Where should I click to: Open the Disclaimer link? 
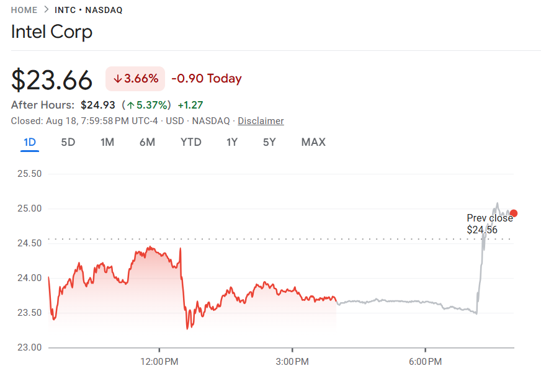[x=261, y=121]
